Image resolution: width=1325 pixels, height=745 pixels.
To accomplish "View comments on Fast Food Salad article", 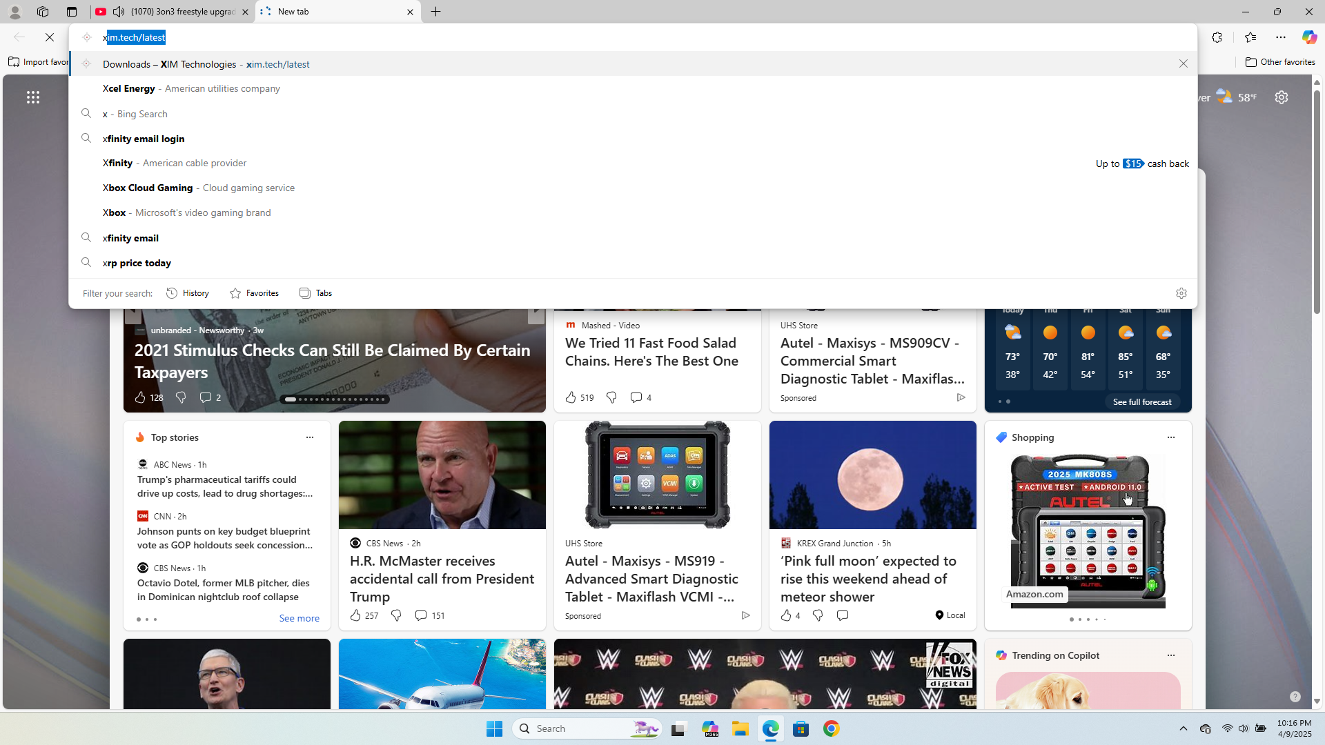I will [640, 397].
